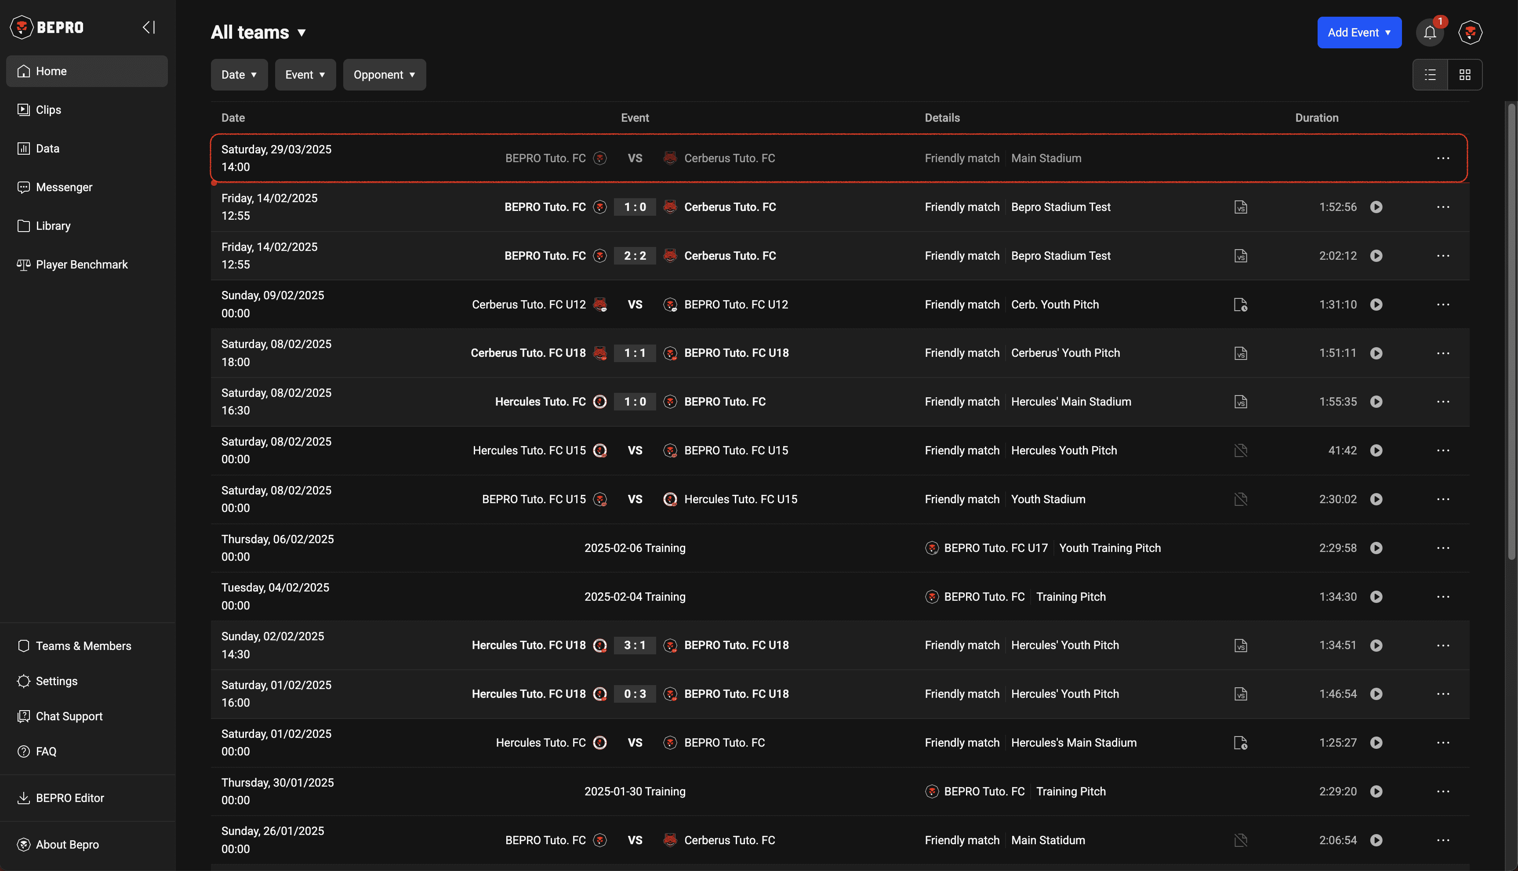1518x871 pixels.
Task: Open report icon for Cerberus' Youth Pitch row
Action: click(x=1241, y=353)
